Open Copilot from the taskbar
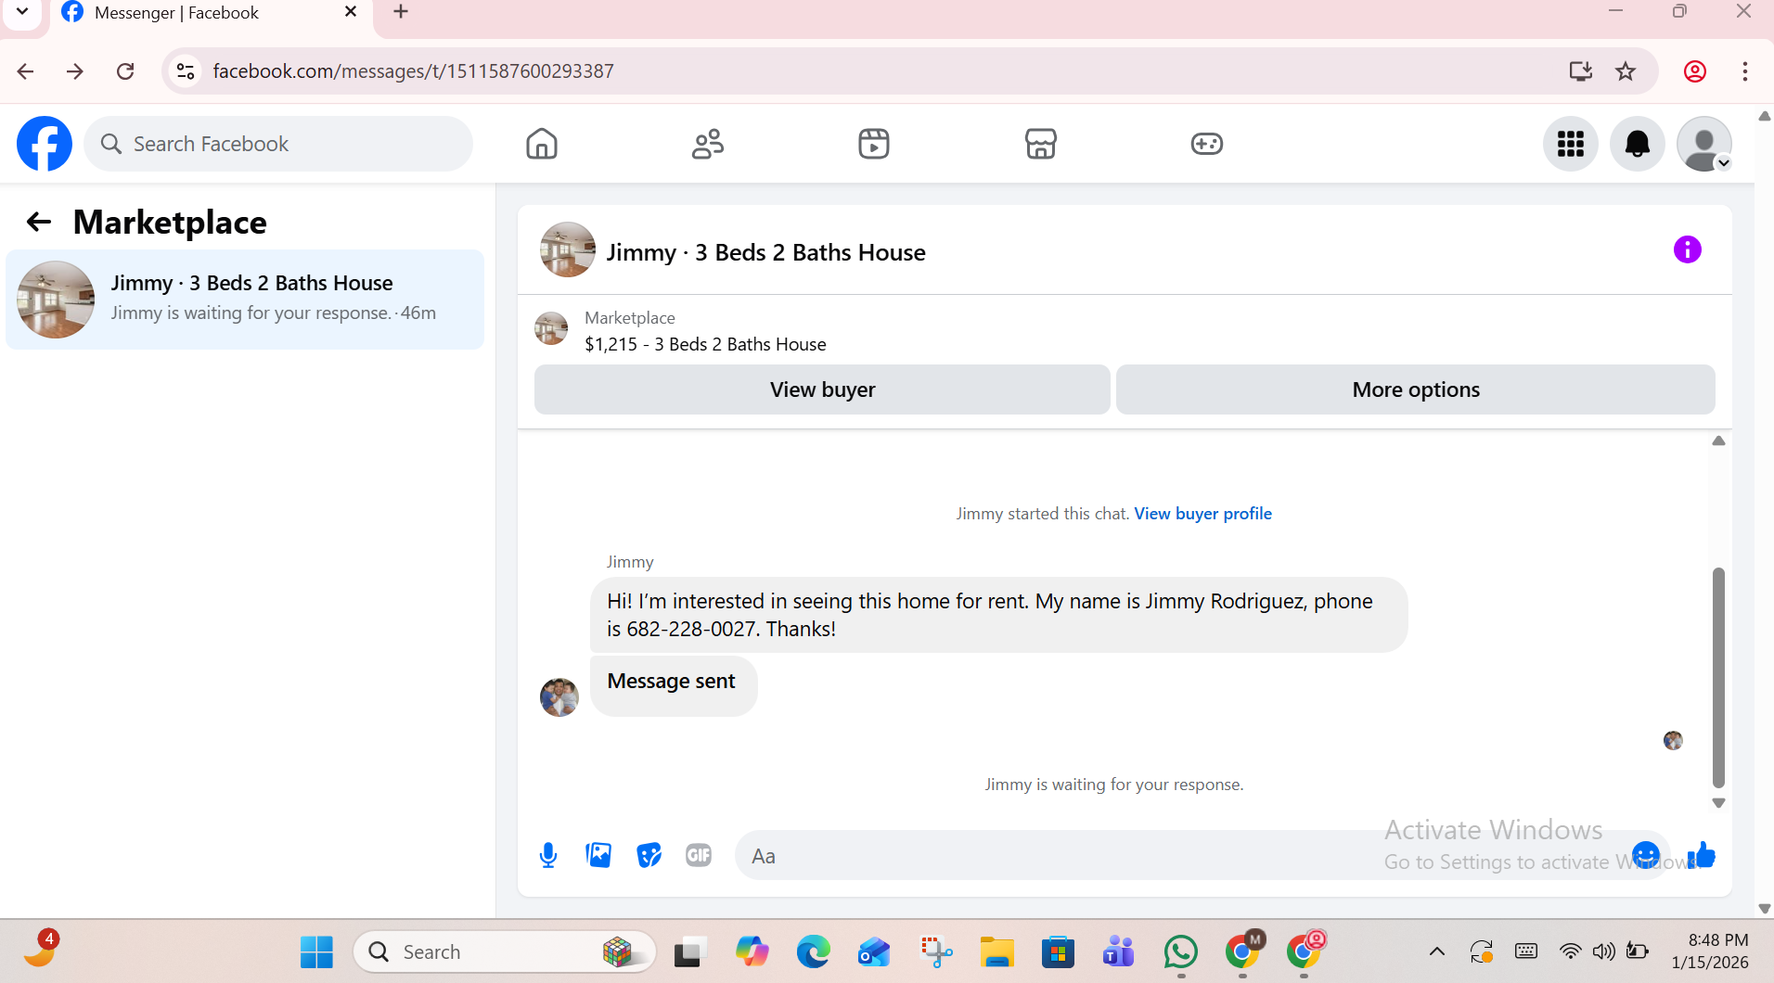 [x=752, y=952]
